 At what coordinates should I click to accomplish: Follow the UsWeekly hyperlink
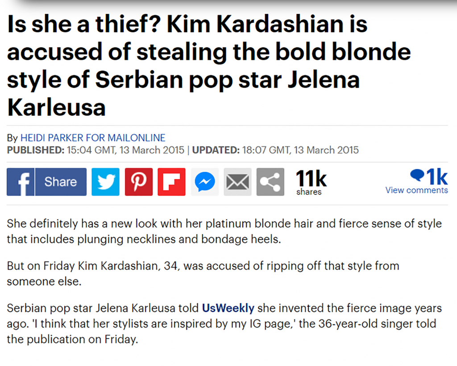tap(228, 308)
